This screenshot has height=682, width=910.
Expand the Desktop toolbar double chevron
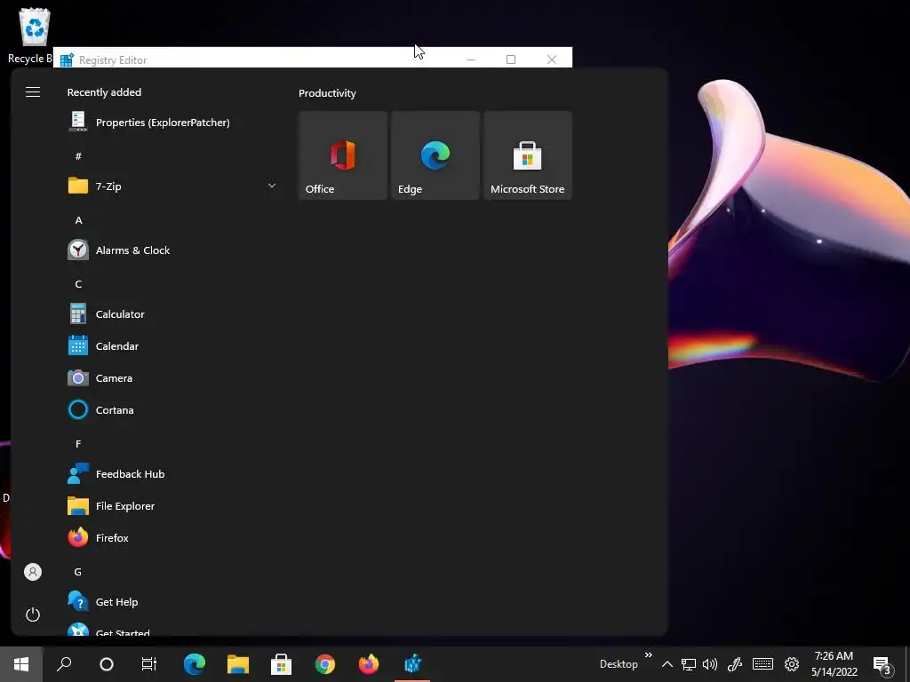pyautogui.click(x=648, y=655)
